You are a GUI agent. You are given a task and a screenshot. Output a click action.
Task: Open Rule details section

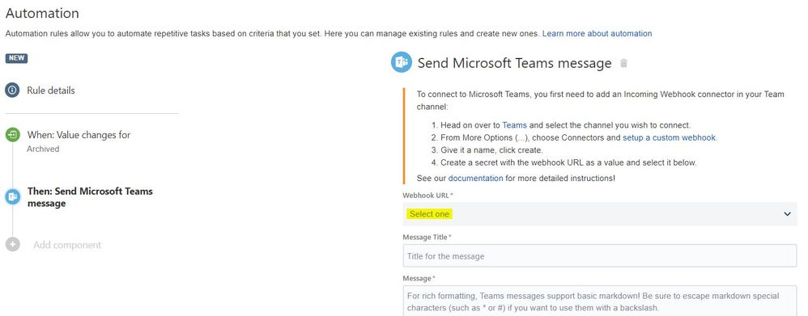tap(51, 91)
